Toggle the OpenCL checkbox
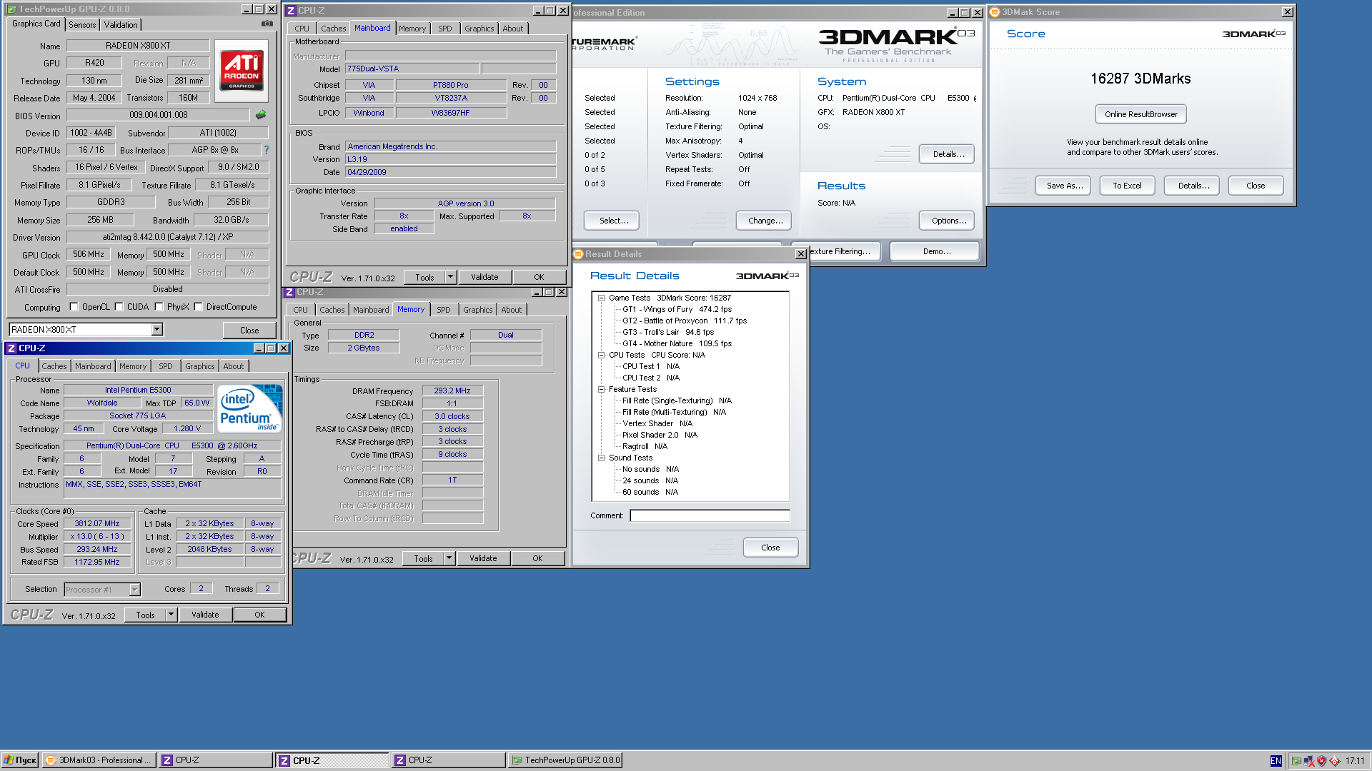Viewport: 1372px width, 771px height. 74,307
